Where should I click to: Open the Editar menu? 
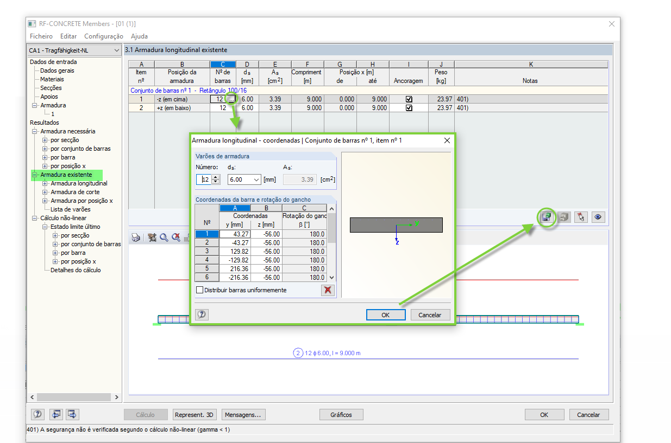point(68,36)
